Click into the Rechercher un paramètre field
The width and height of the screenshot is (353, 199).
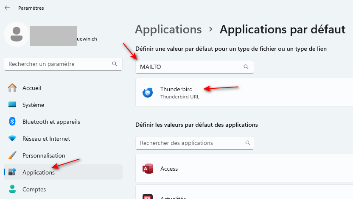pyautogui.click(x=57, y=64)
